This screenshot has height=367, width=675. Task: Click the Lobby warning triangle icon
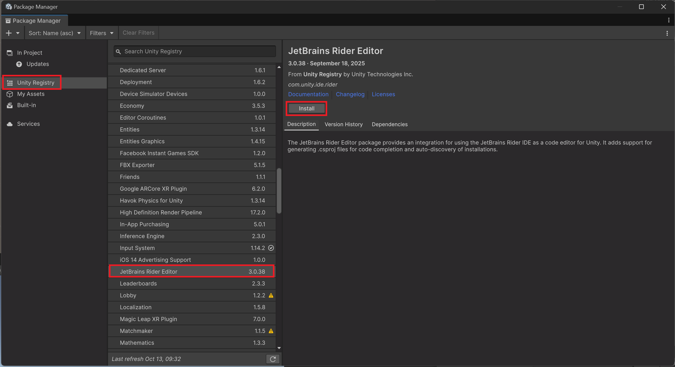(x=271, y=295)
